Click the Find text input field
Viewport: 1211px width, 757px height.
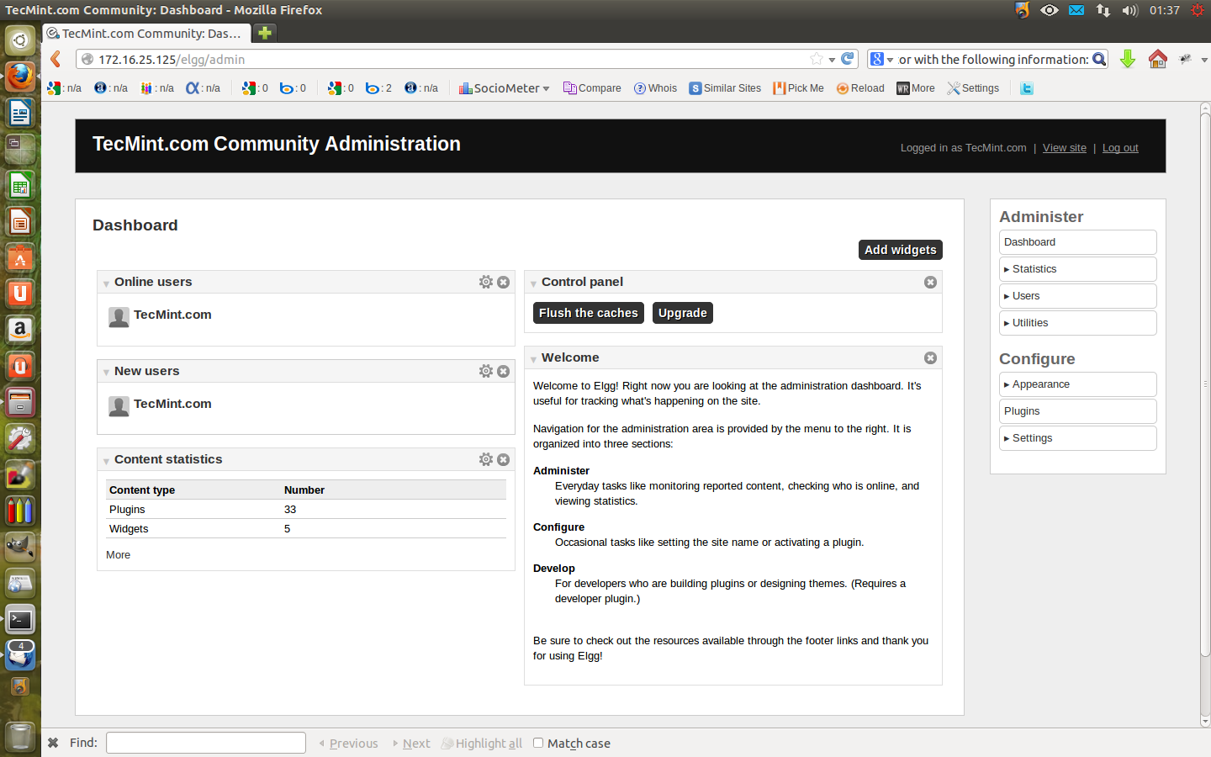point(206,743)
